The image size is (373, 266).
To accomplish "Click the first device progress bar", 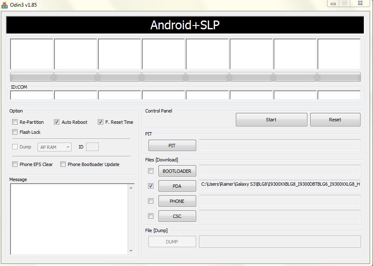I will pos(32,77).
